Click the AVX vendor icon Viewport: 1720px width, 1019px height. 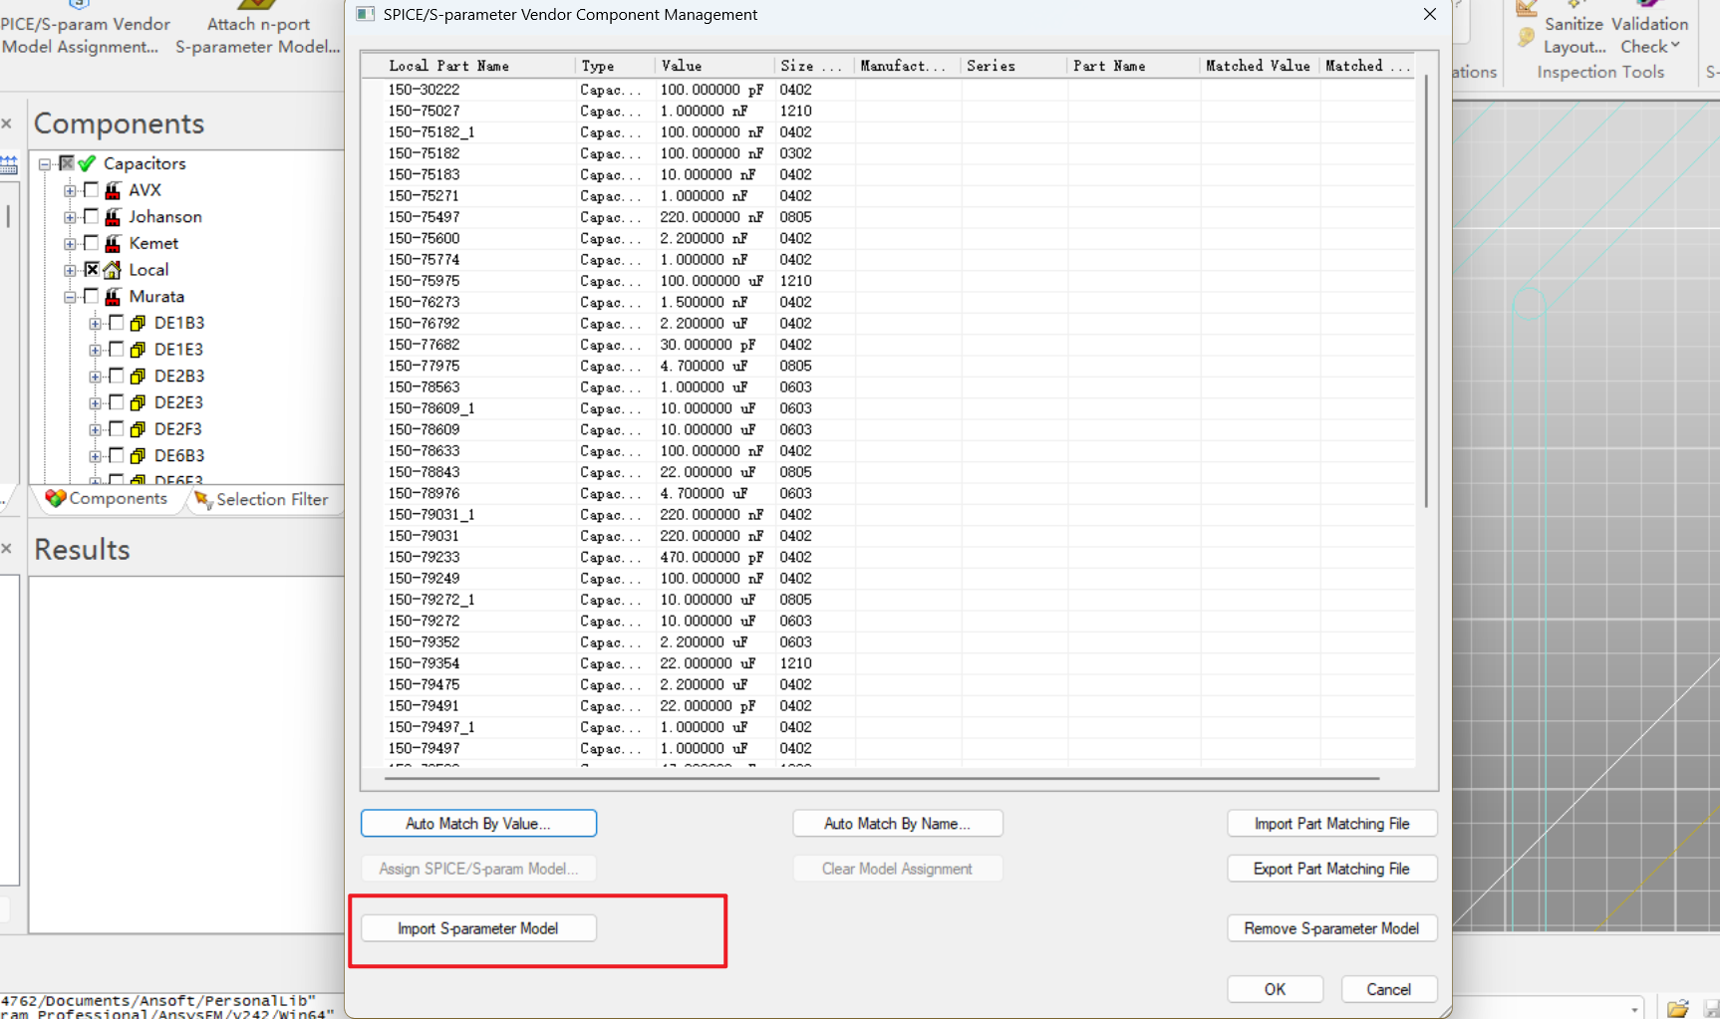(113, 190)
